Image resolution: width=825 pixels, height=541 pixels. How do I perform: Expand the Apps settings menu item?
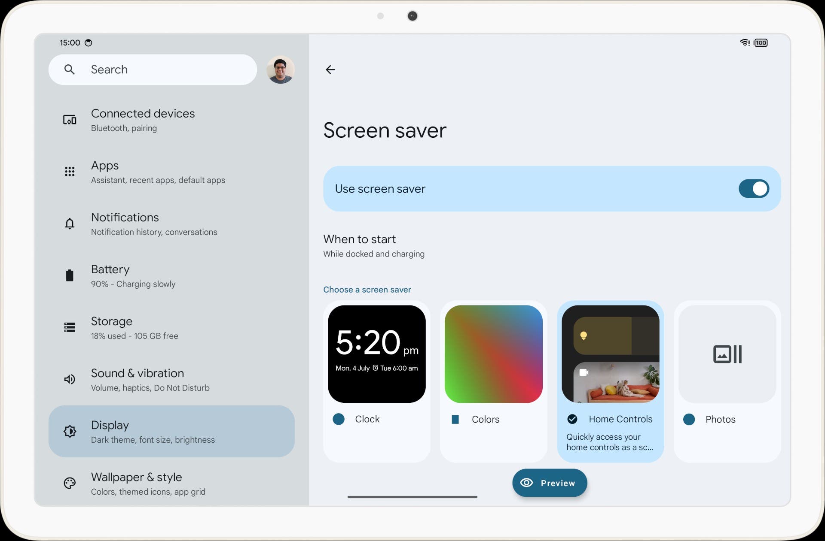pos(171,172)
